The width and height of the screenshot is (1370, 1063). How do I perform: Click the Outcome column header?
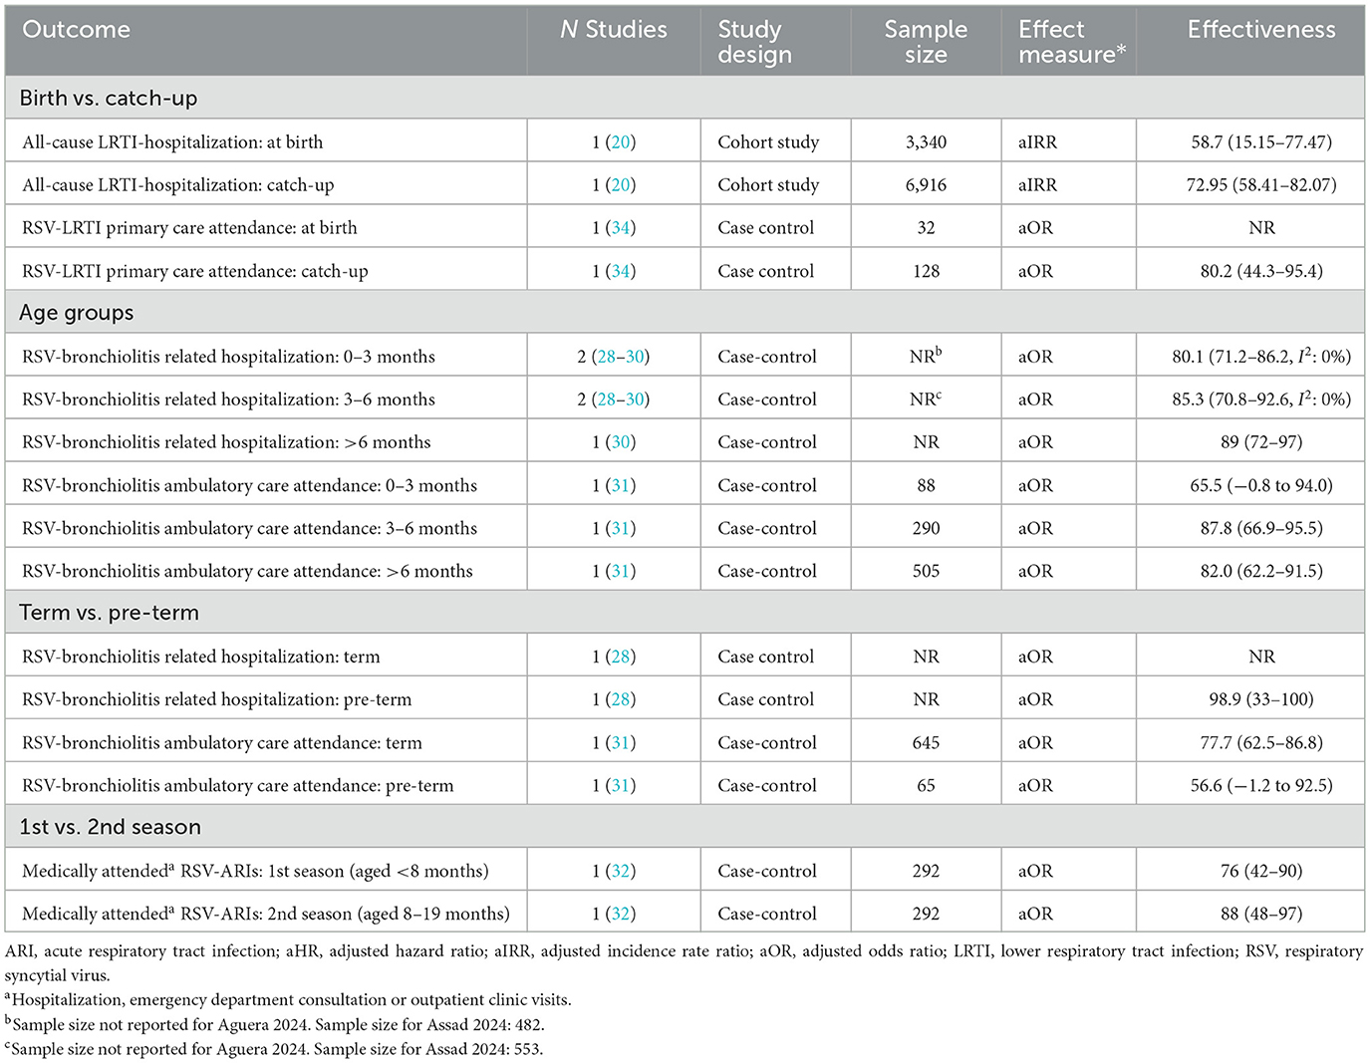76,30
